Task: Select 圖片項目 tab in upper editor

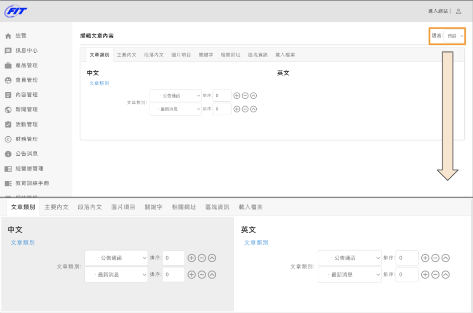Action: coord(181,55)
